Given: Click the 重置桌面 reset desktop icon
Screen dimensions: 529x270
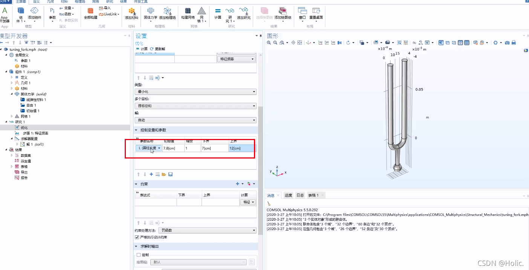Looking at the screenshot, I should pyautogui.click(x=316, y=14).
